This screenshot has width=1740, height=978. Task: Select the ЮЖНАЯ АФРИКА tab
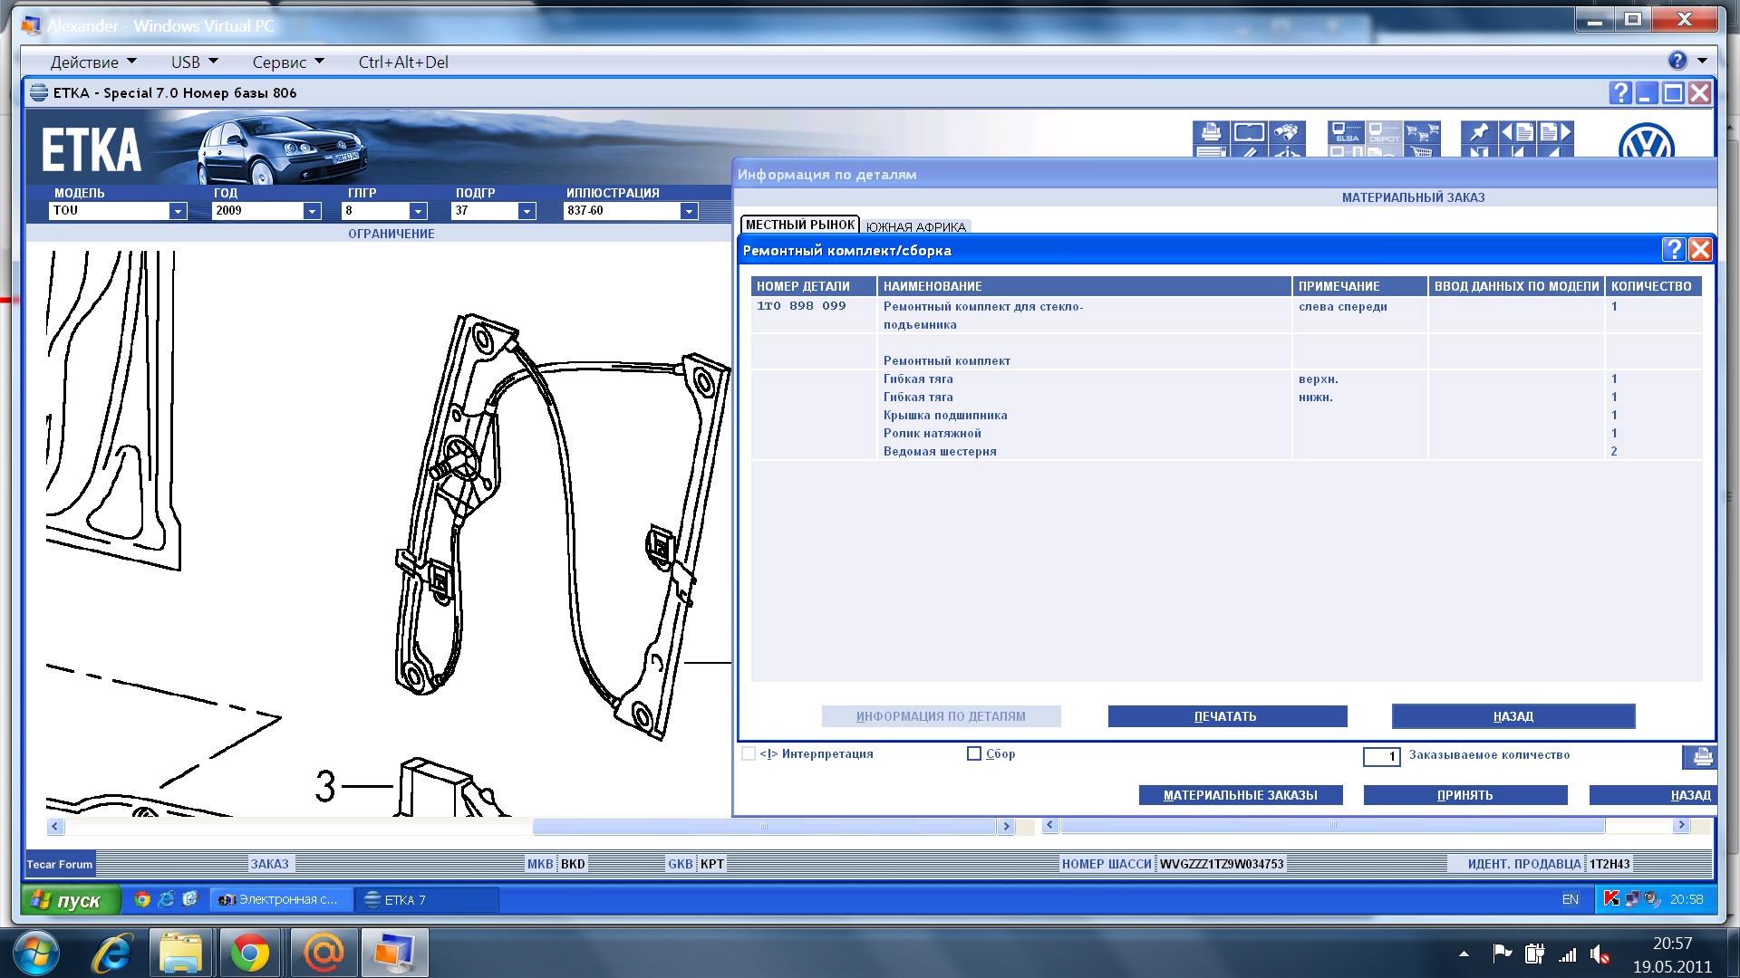point(916,226)
